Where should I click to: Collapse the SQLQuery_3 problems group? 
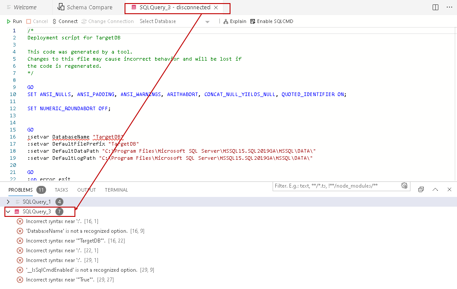pyautogui.click(x=8, y=212)
